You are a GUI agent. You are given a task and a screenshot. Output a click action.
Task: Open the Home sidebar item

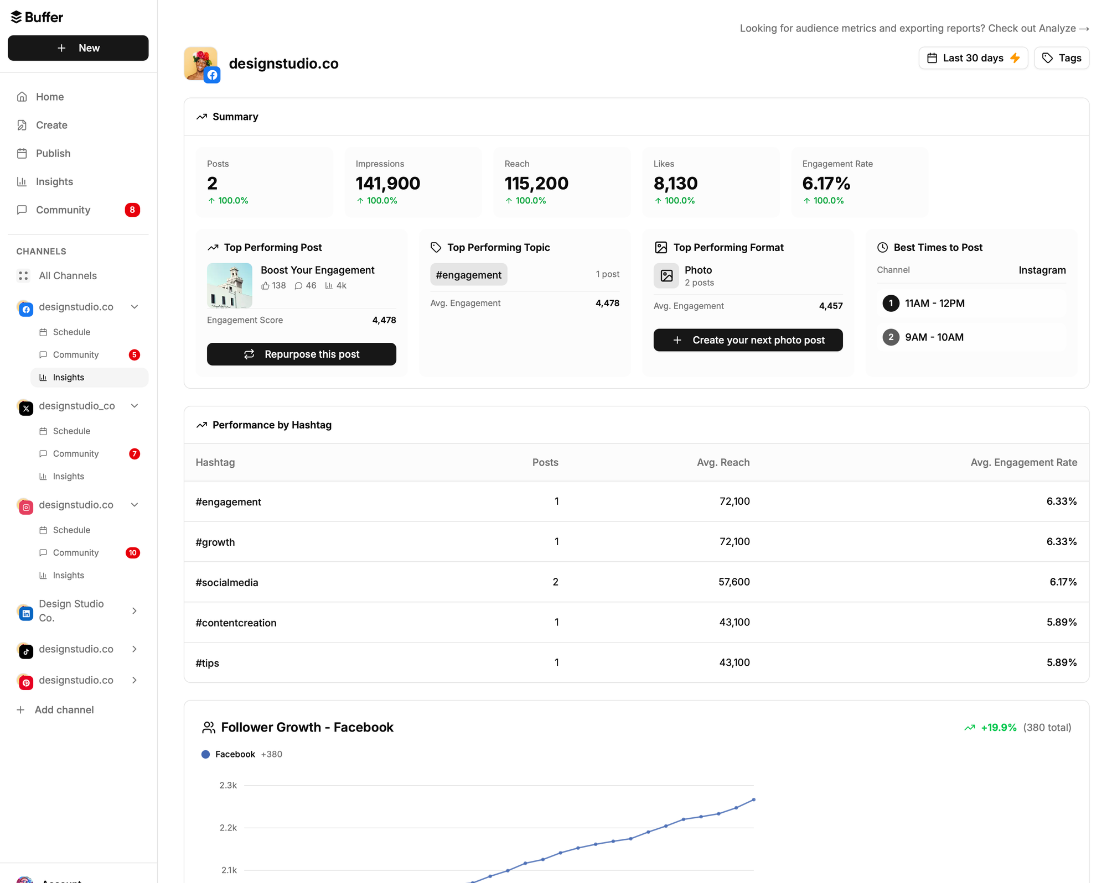click(49, 97)
